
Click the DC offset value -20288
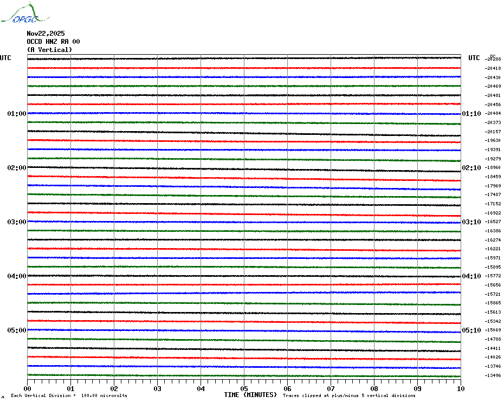point(493,59)
